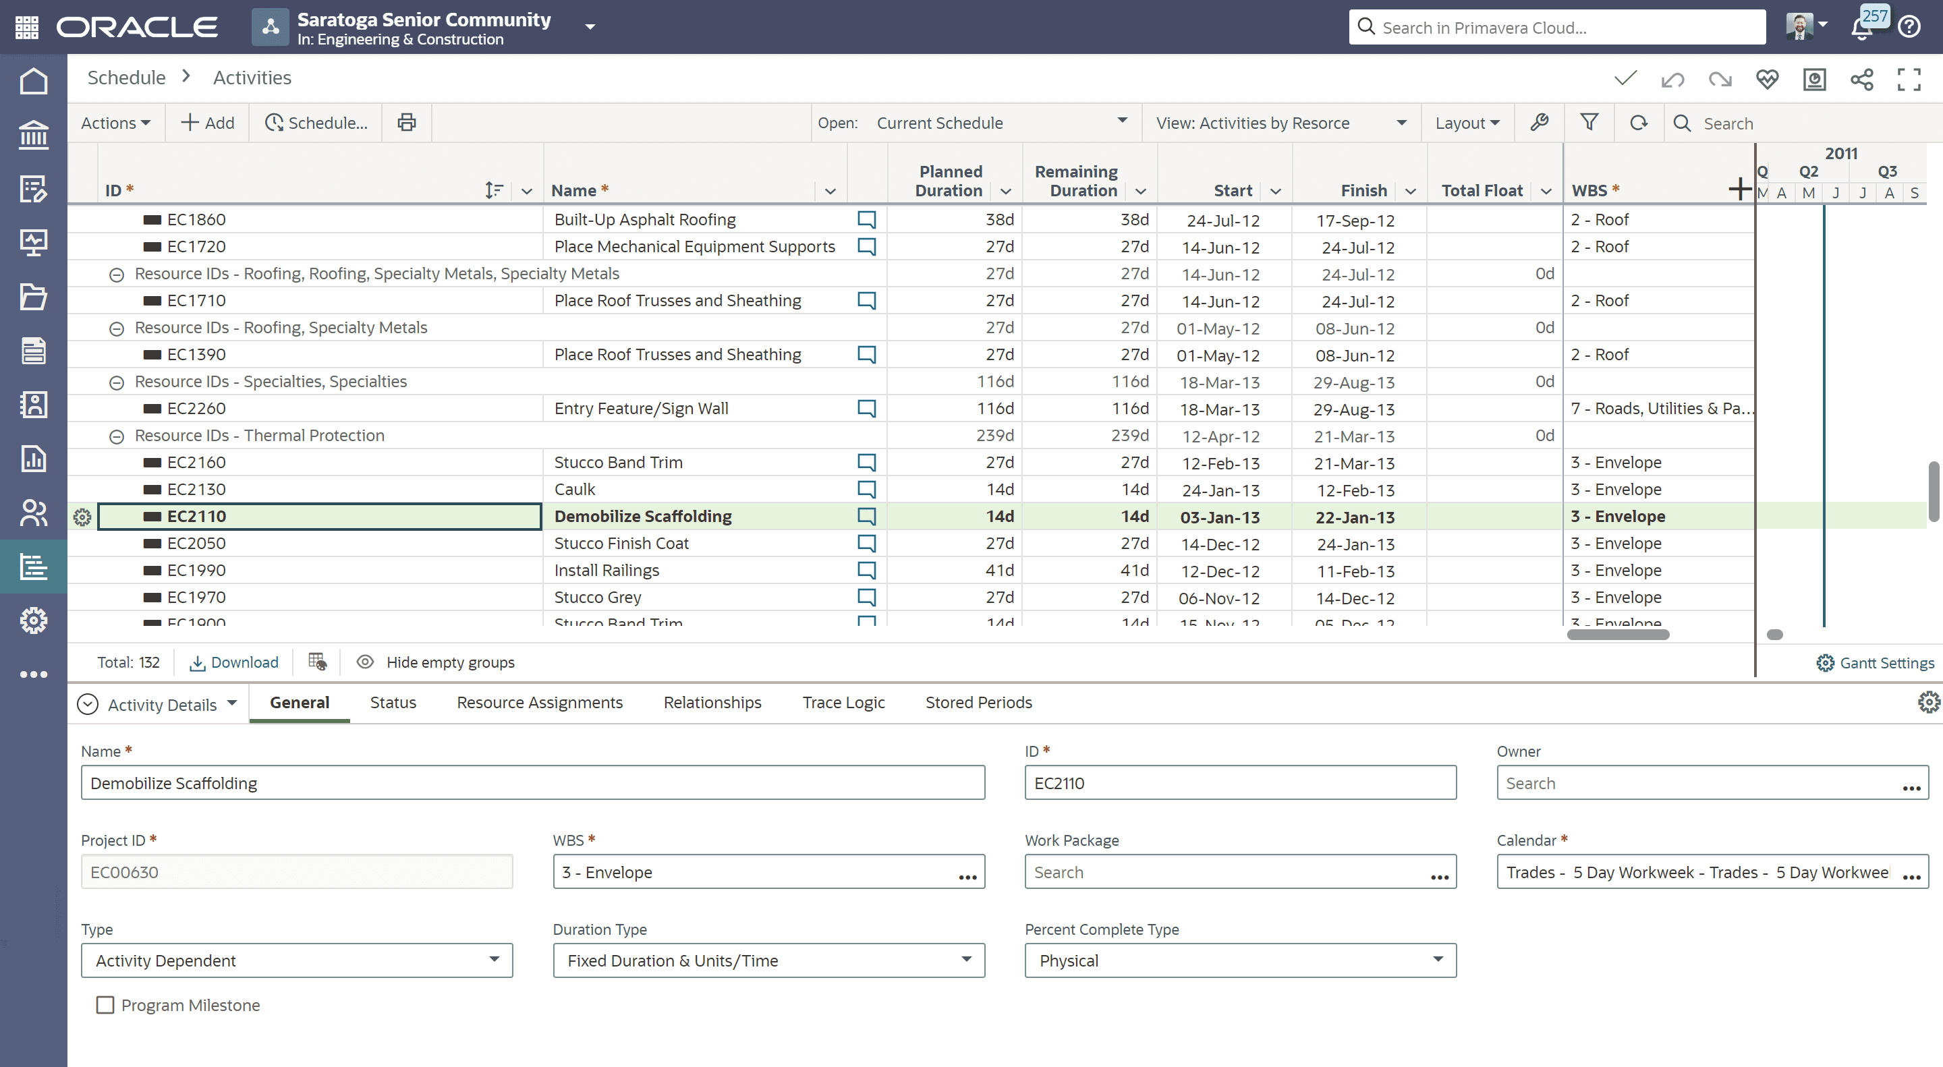The width and height of the screenshot is (1943, 1067).
Task: Open the presentation chart sidebar icon
Action: (33, 243)
